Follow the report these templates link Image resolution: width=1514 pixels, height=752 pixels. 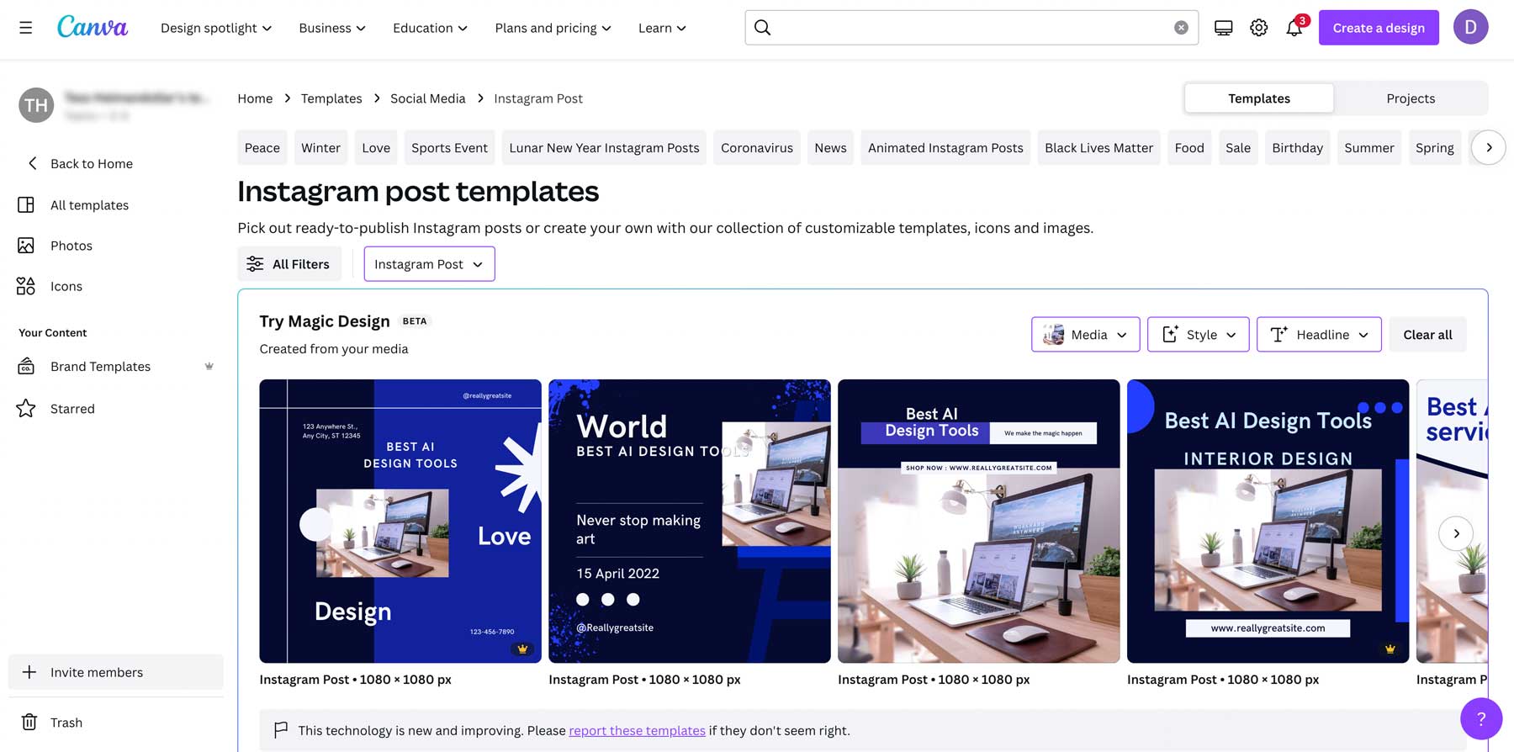(x=637, y=730)
